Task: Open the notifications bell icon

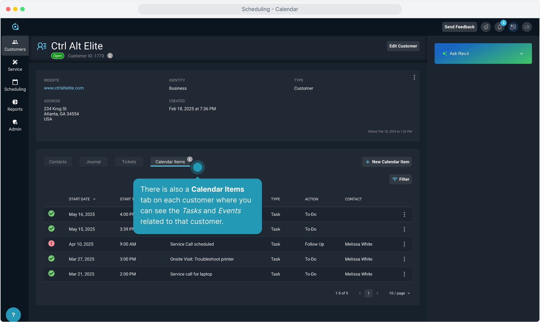Action: pos(499,27)
